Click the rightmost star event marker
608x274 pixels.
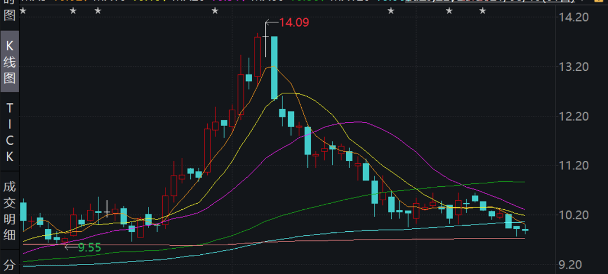tap(482, 11)
